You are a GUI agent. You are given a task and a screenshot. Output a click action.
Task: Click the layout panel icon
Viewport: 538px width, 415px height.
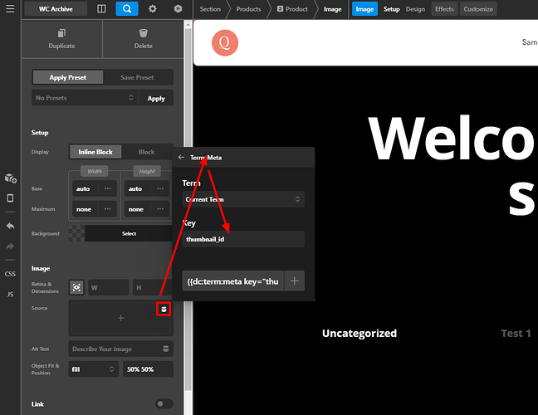pyautogui.click(x=101, y=9)
